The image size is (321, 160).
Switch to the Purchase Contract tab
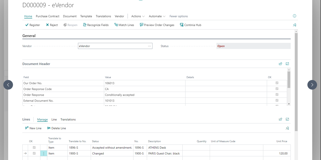[48, 16]
